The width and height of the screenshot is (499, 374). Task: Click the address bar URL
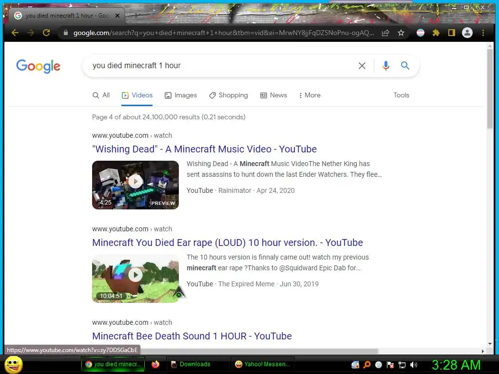(223, 33)
